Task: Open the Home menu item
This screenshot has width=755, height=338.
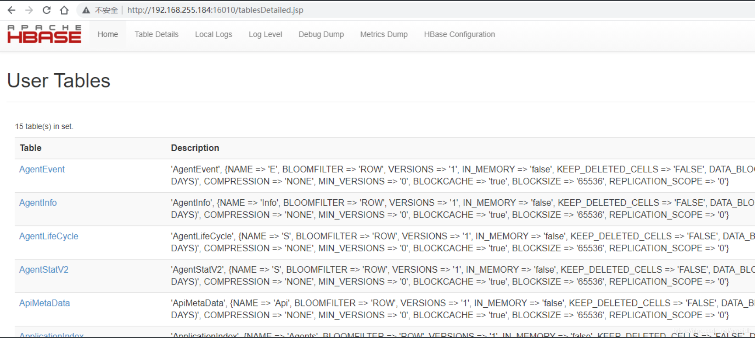Action: pos(108,34)
